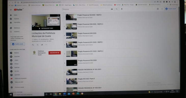
Task: Open YouTube settings vertical dots menu
Action: pos(162,9)
